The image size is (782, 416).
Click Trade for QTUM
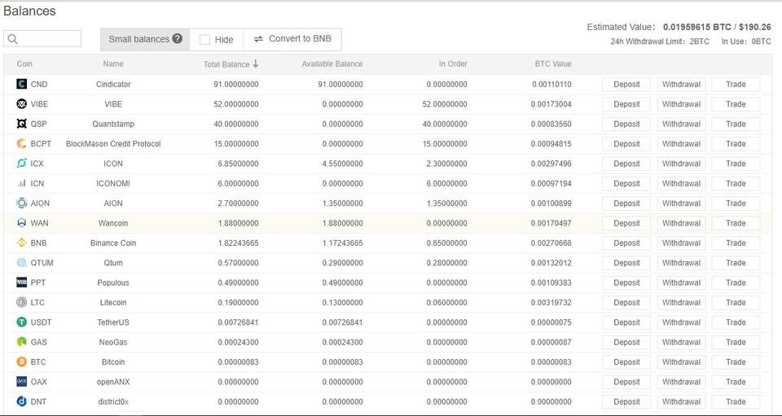pyautogui.click(x=736, y=263)
